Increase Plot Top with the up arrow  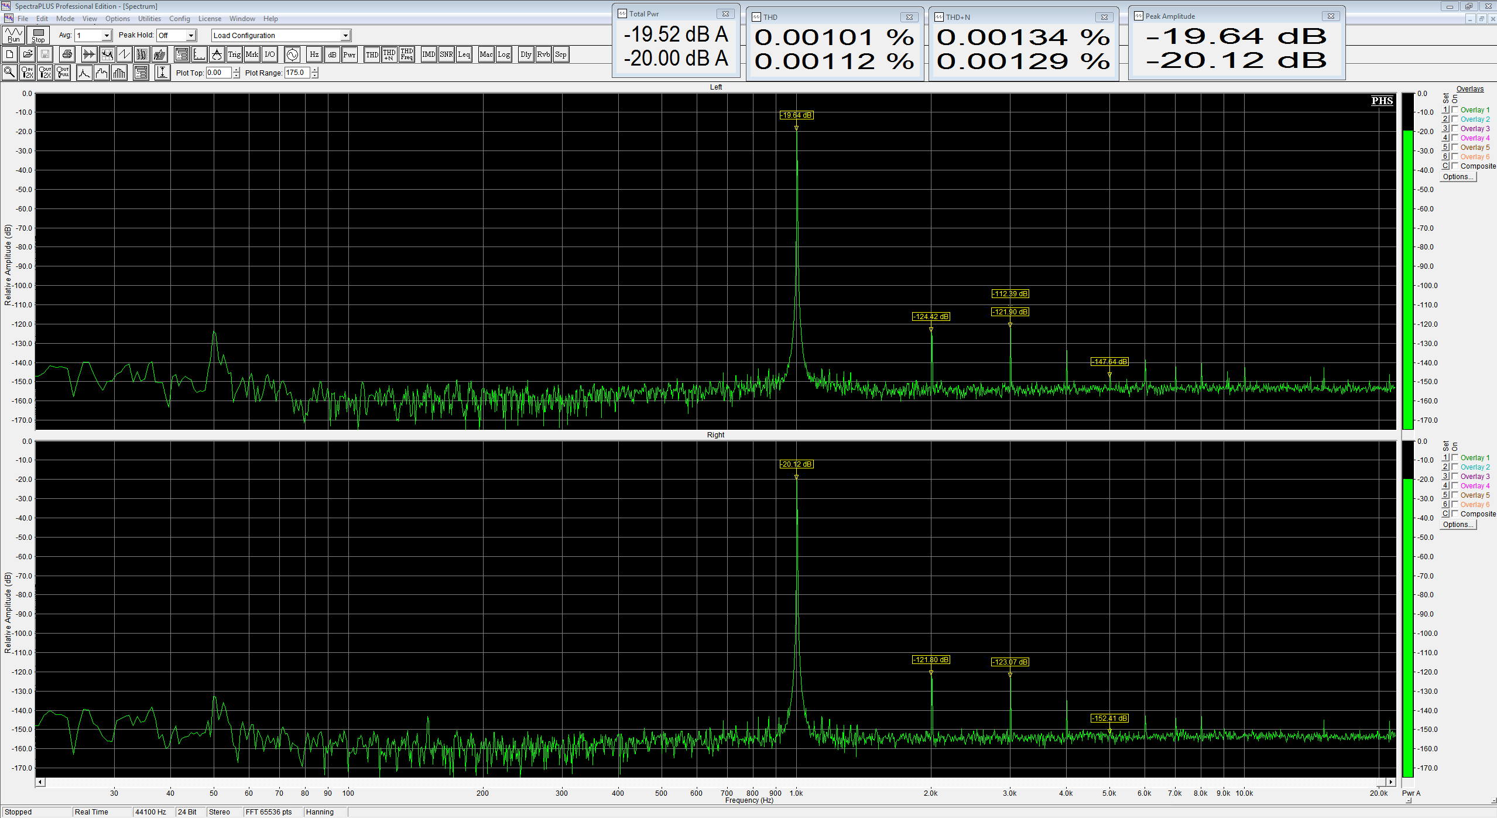pos(237,70)
